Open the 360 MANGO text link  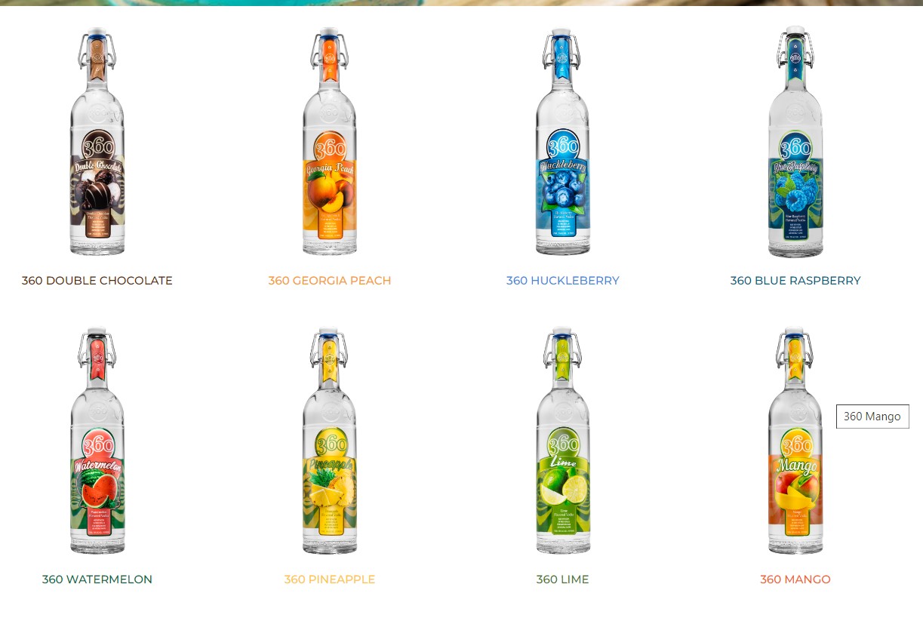(795, 580)
